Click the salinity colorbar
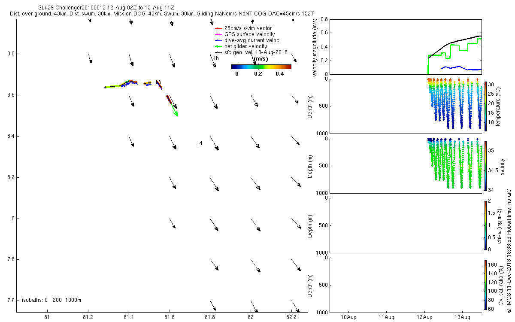515x322 pixels. [485, 165]
